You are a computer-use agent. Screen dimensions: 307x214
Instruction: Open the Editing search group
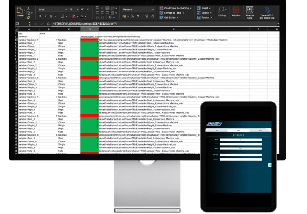coord(222,12)
